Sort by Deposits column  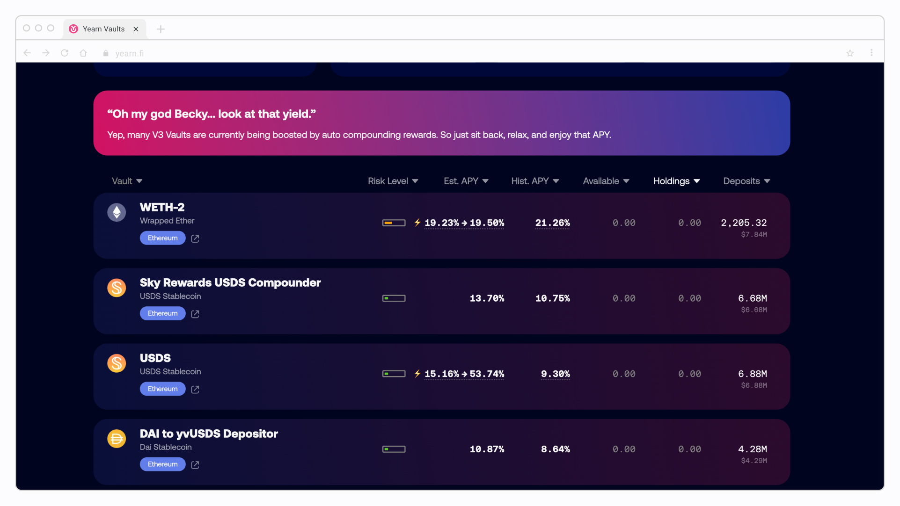(746, 181)
